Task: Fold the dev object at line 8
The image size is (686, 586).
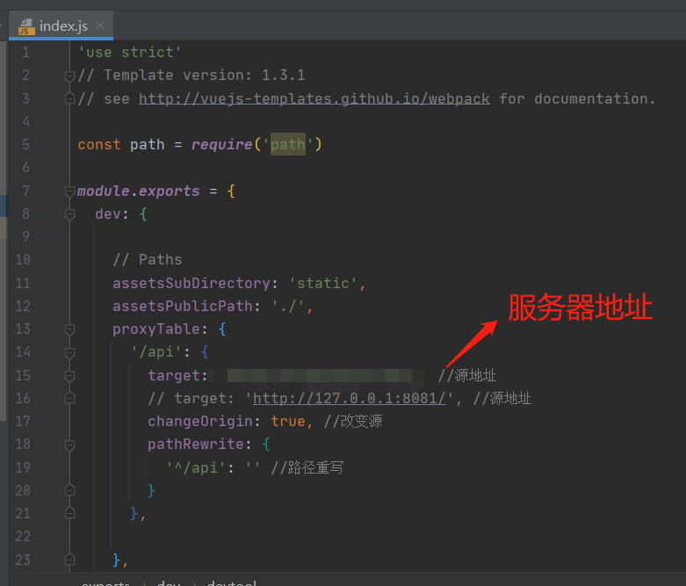Action: pyautogui.click(x=69, y=214)
